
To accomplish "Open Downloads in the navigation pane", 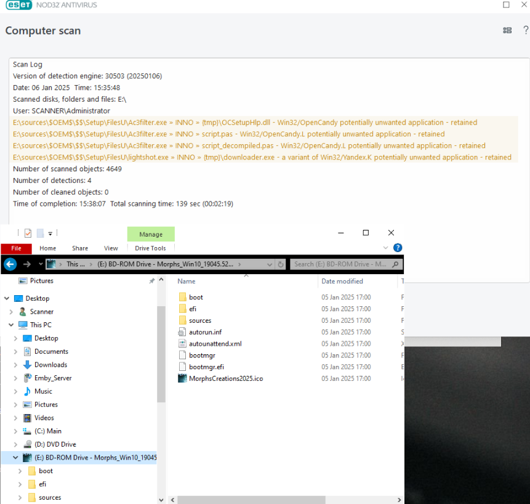I will (50, 365).
